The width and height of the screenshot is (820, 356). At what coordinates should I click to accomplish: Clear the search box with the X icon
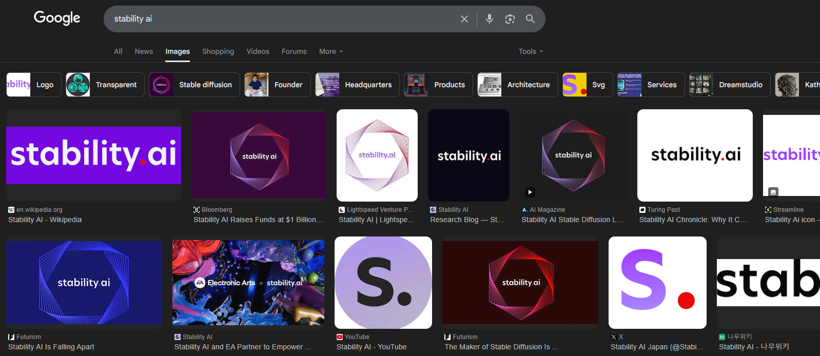(x=464, y=19)
